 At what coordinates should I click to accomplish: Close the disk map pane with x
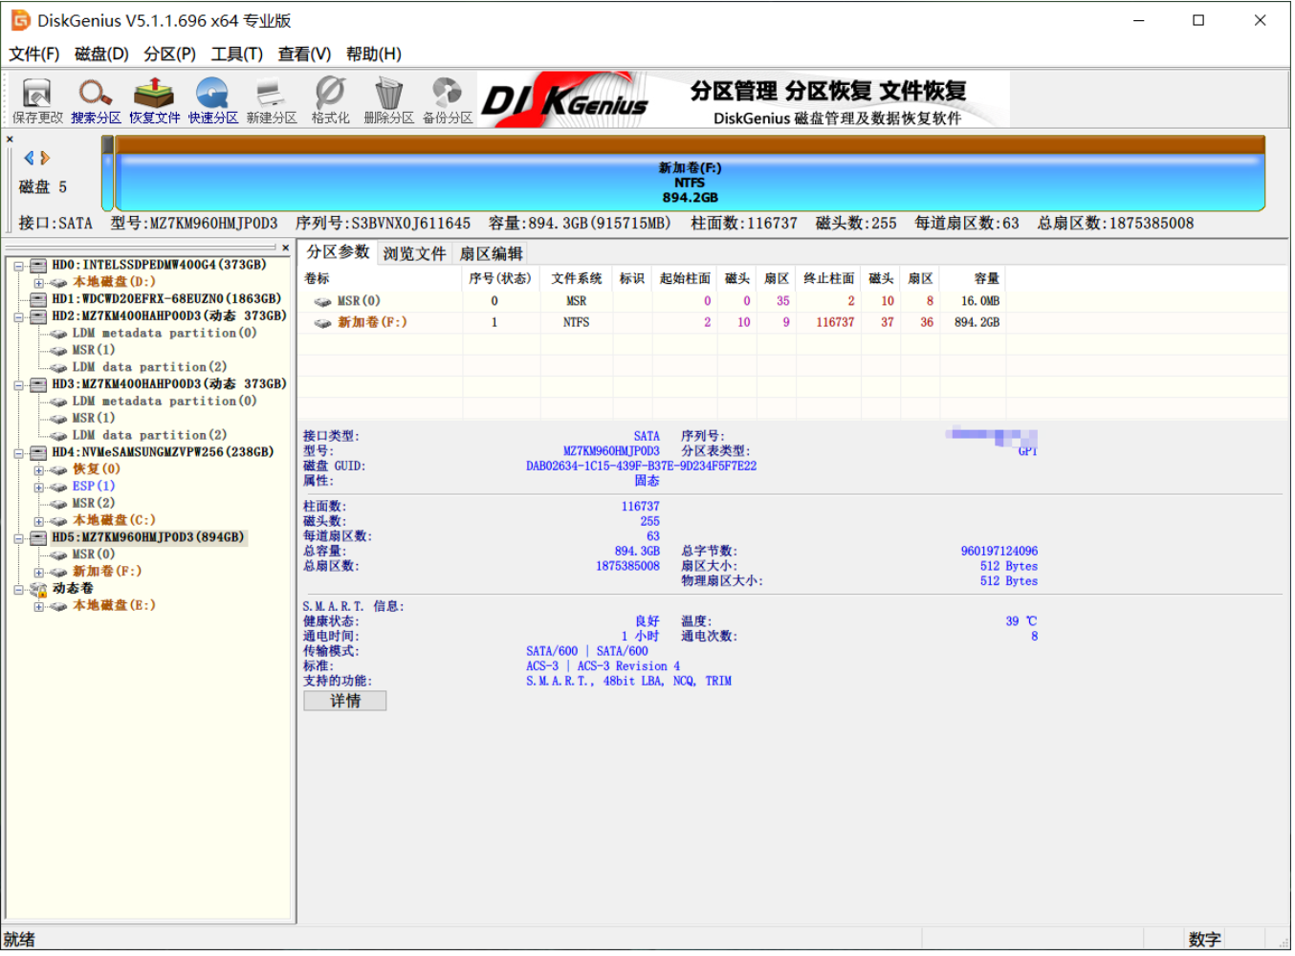10,140
